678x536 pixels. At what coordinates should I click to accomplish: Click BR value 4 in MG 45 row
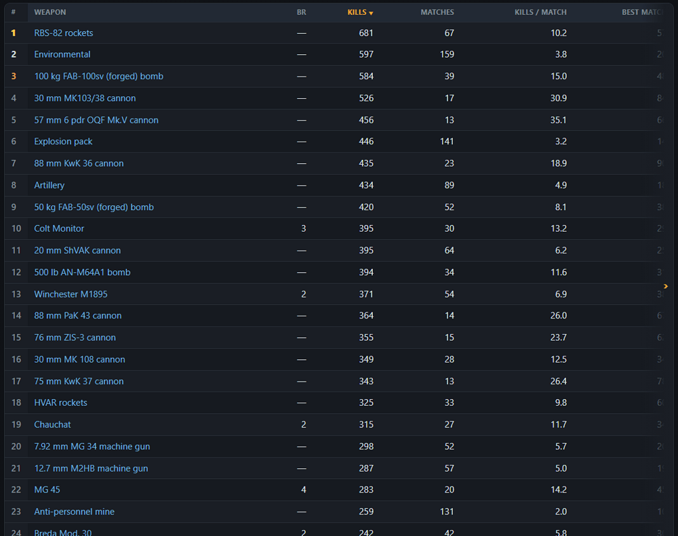coord(304,490)
